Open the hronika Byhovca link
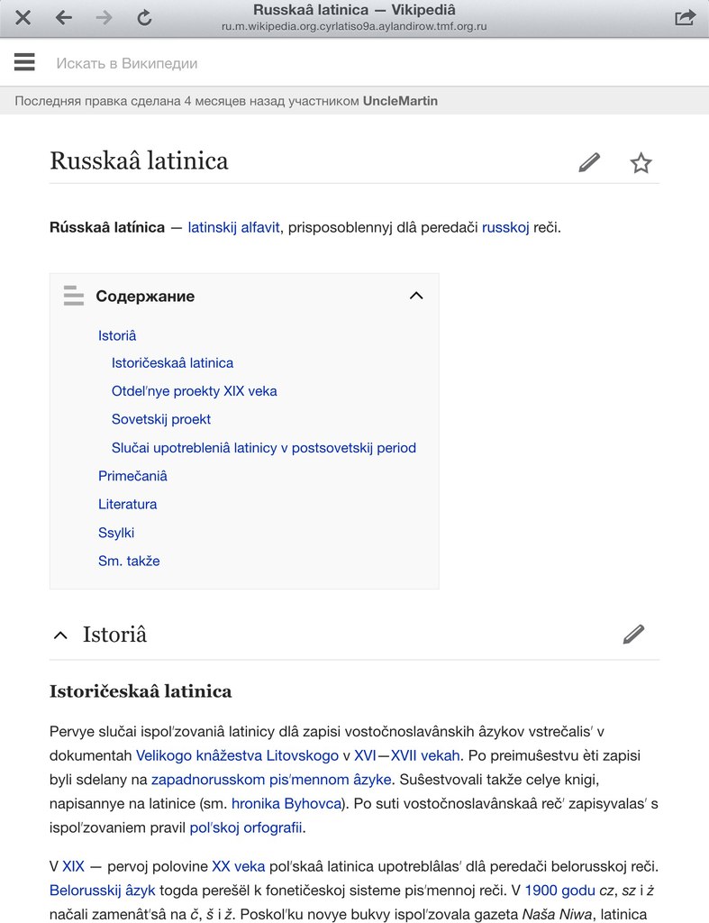Image resolution: width=709 pixels, height=923 pixels. click(x=286, y=803)
